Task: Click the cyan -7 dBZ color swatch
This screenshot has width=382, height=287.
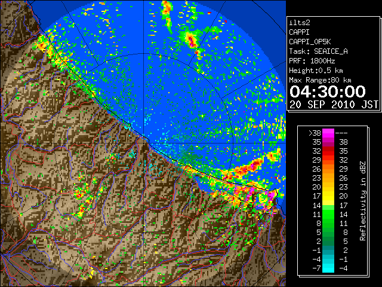Action: click(x=328, y=268)
